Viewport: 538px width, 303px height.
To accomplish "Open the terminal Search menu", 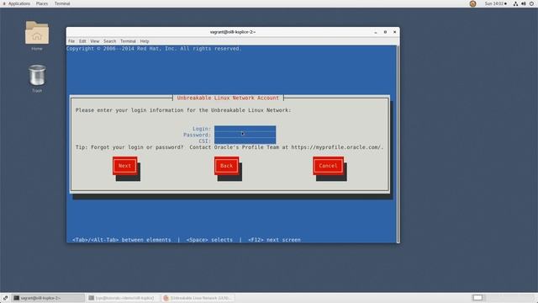I will 110,41.
